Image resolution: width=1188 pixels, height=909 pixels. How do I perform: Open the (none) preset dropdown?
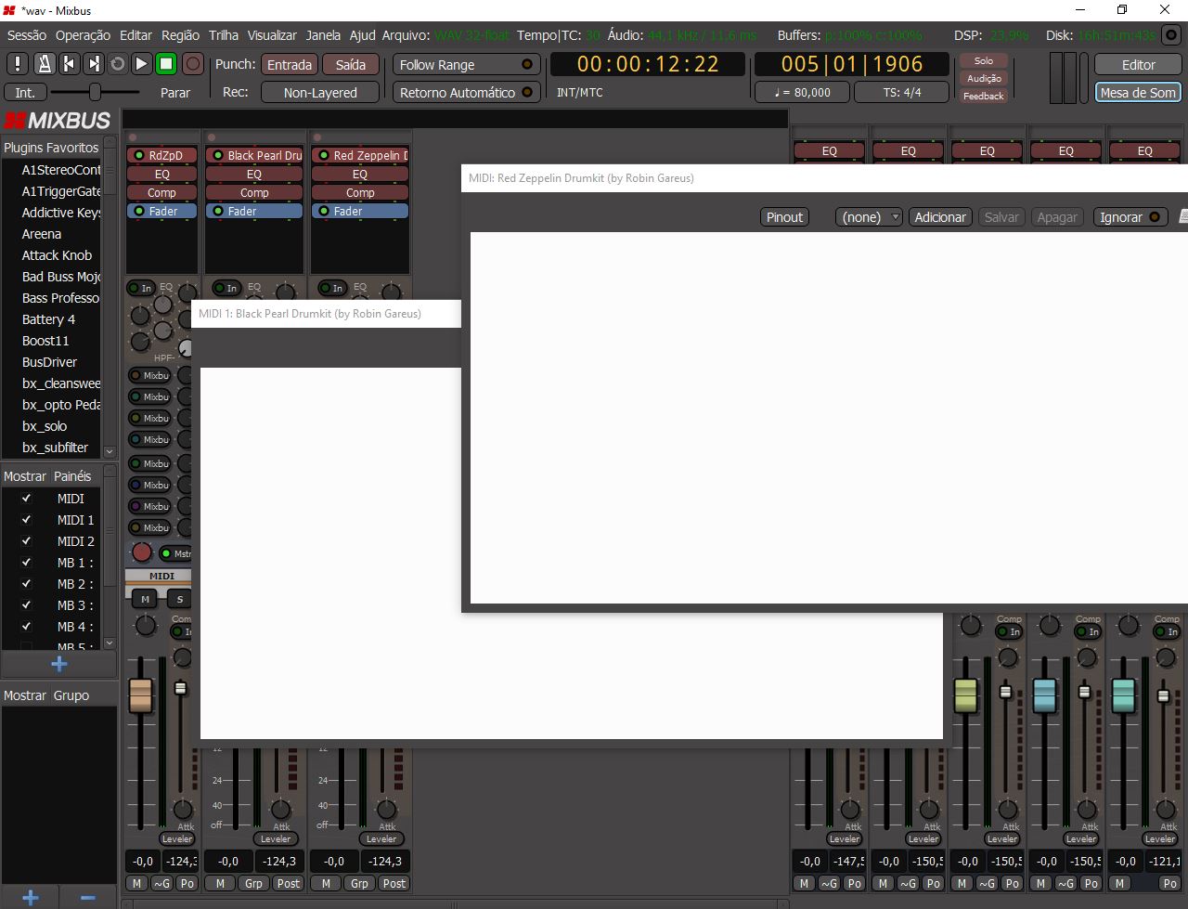[869, 216]
